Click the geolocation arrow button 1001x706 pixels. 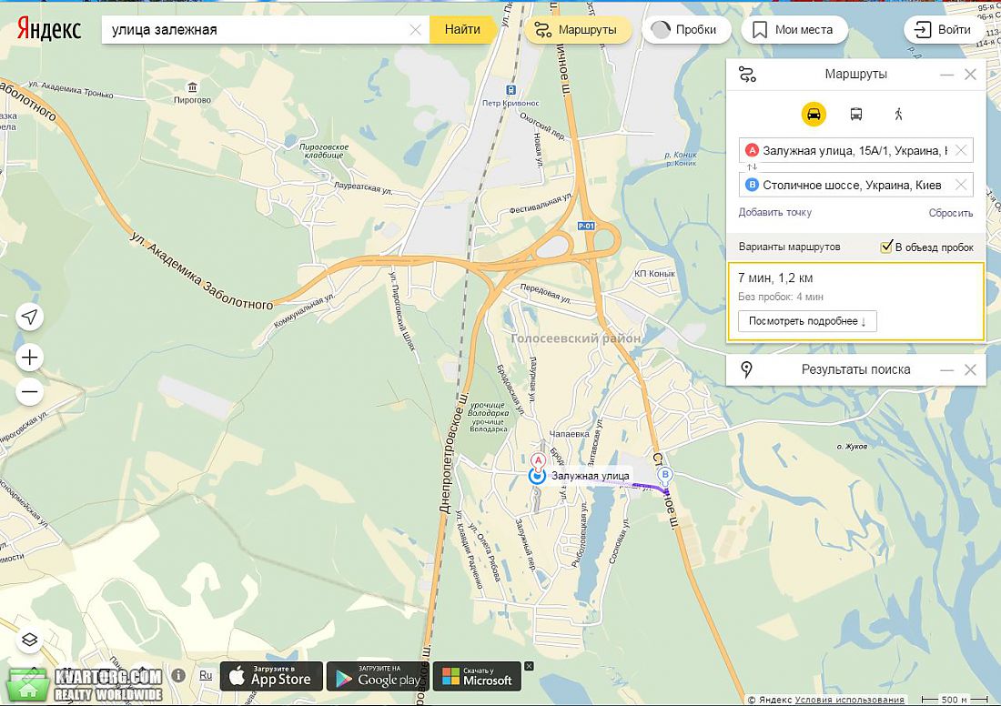[29, 317]
